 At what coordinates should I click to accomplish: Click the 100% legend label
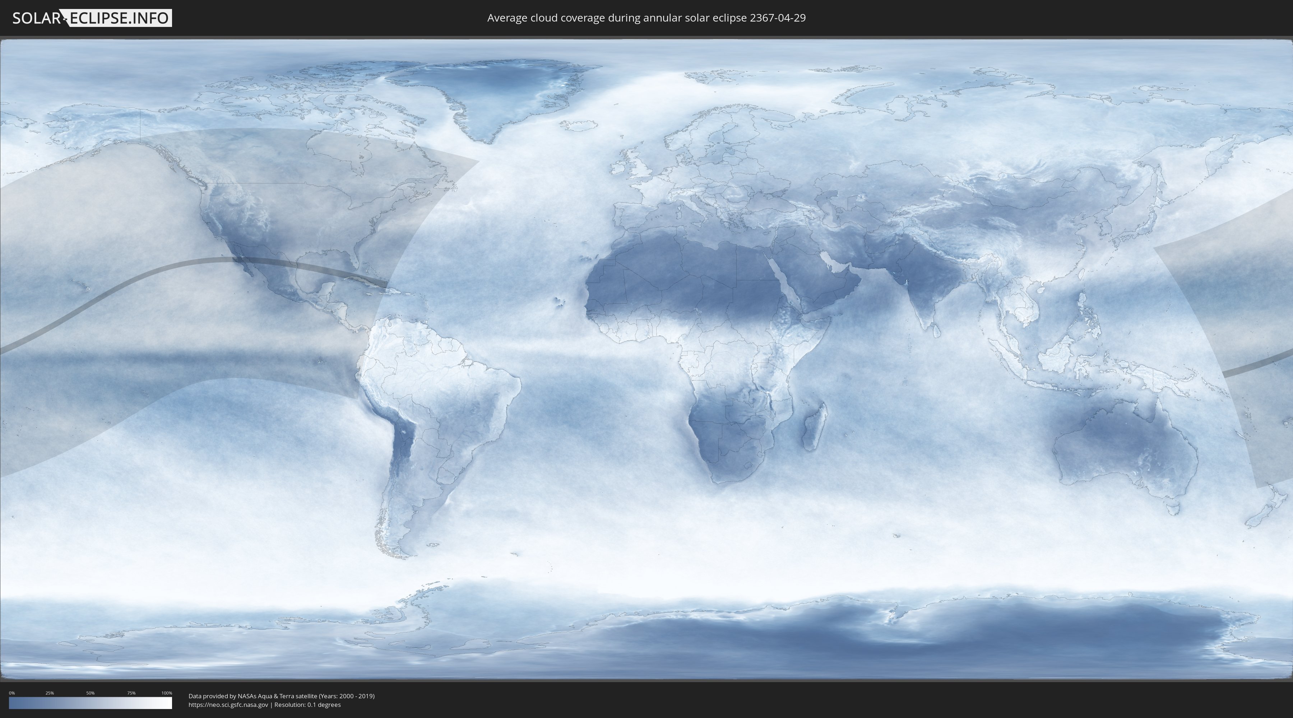[x=167, y=693]
